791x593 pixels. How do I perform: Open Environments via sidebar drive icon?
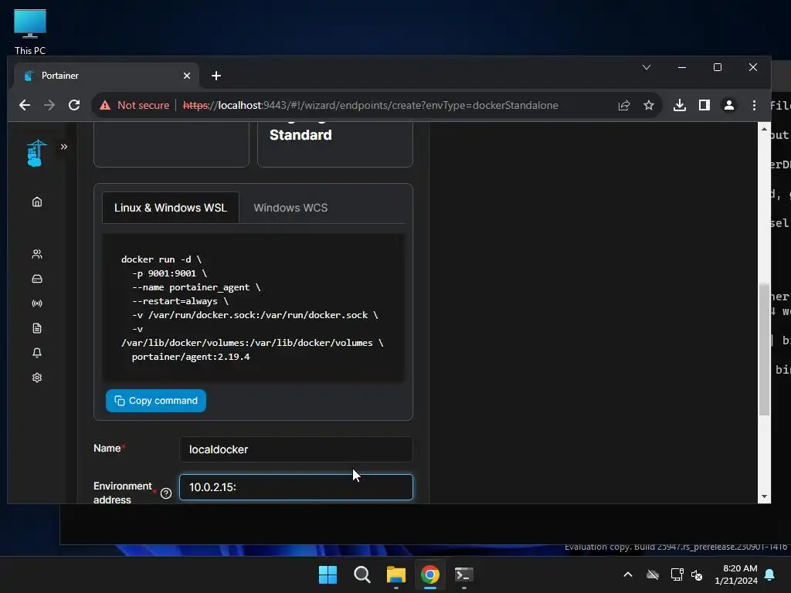pyautogui.click(x=37, y=279)
